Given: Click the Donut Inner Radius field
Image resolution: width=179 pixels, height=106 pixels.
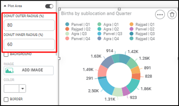Looking at the screenshot, I should 29,44.
